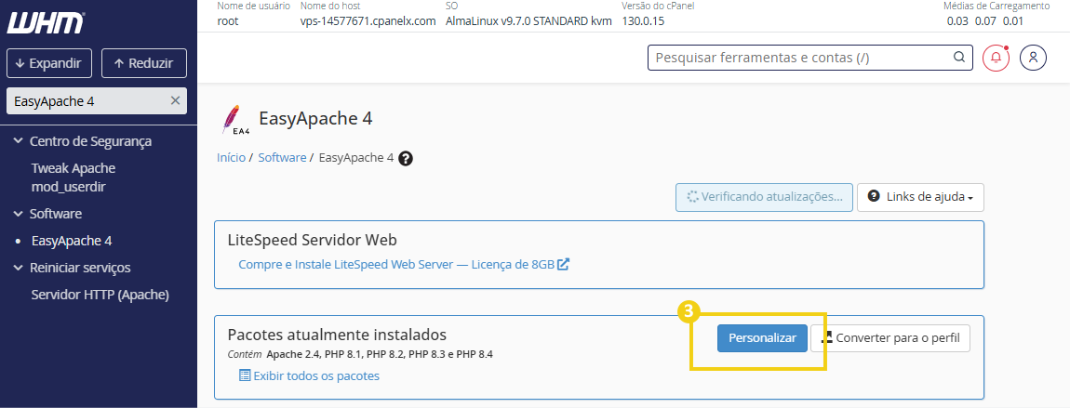
Task: Click the LiteSpeed Servidor Web heading
Action: tap(312, 240)
